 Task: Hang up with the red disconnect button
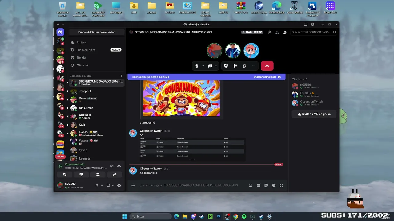(x=267, y=66)
